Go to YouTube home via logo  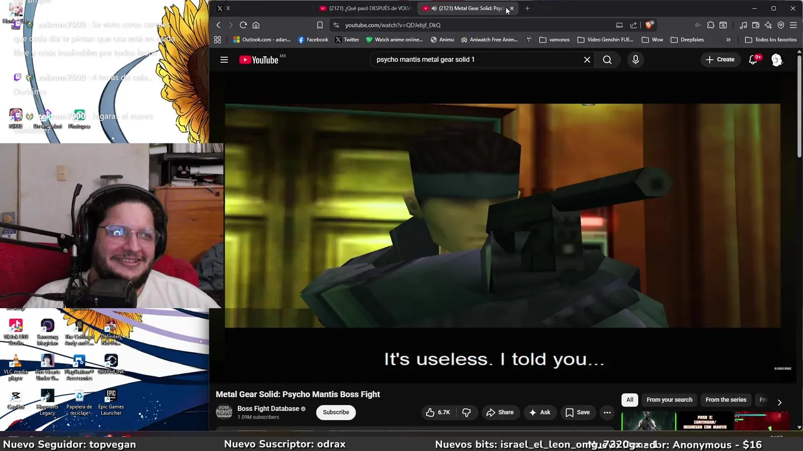(x=258, y=60)
